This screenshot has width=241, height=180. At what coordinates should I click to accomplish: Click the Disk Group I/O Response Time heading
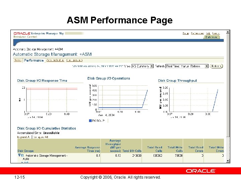42,81
